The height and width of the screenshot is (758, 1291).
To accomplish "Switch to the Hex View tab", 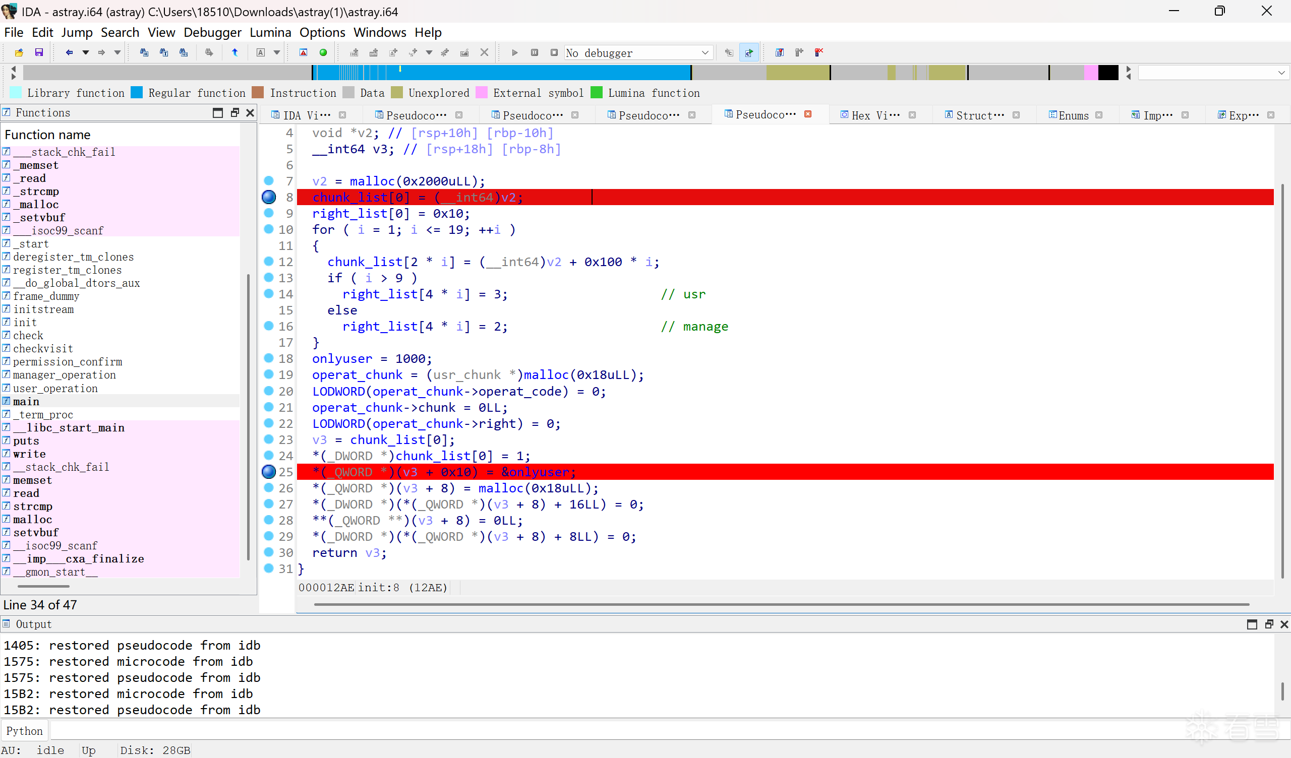I will [874, 115].
